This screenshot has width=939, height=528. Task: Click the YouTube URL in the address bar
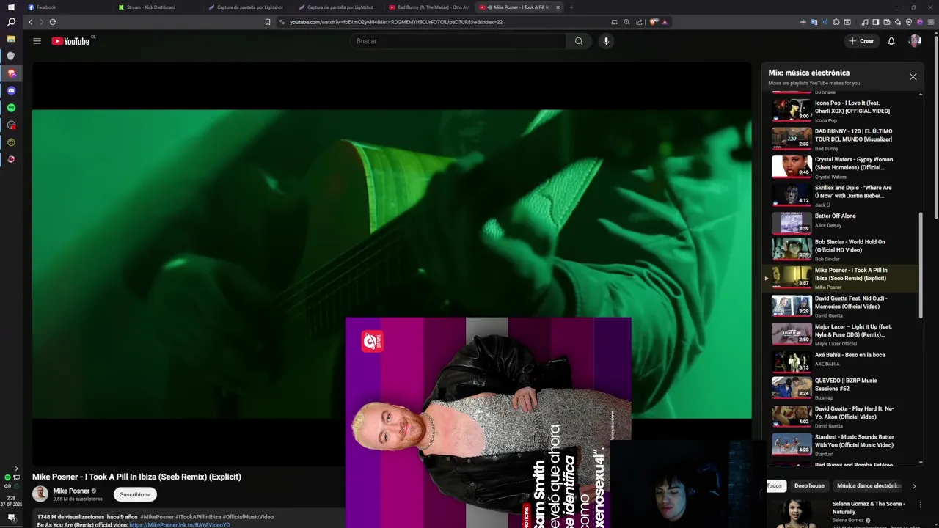click(396, 22)
